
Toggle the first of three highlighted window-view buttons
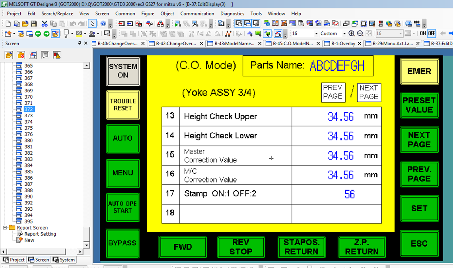[x=239, y=24]
